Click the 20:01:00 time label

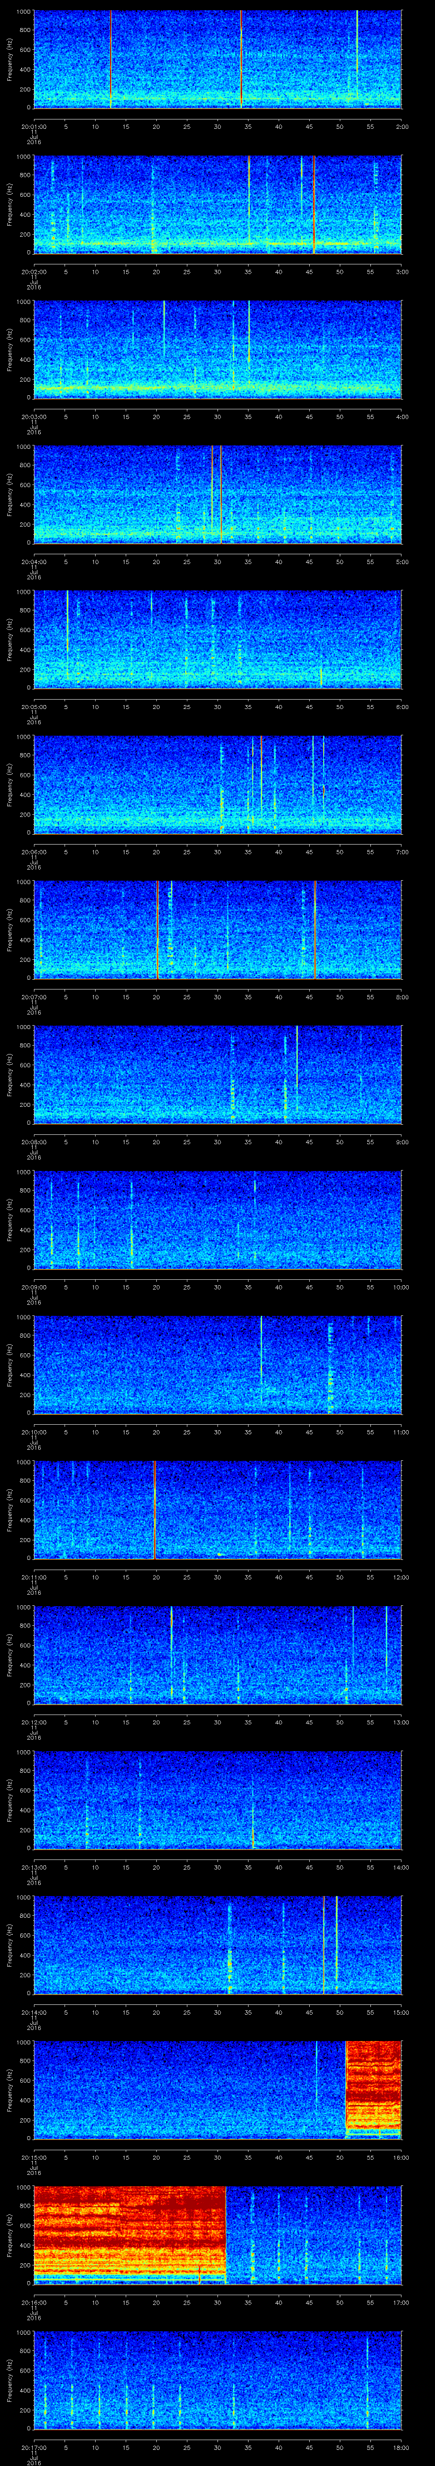pos(34,125)
